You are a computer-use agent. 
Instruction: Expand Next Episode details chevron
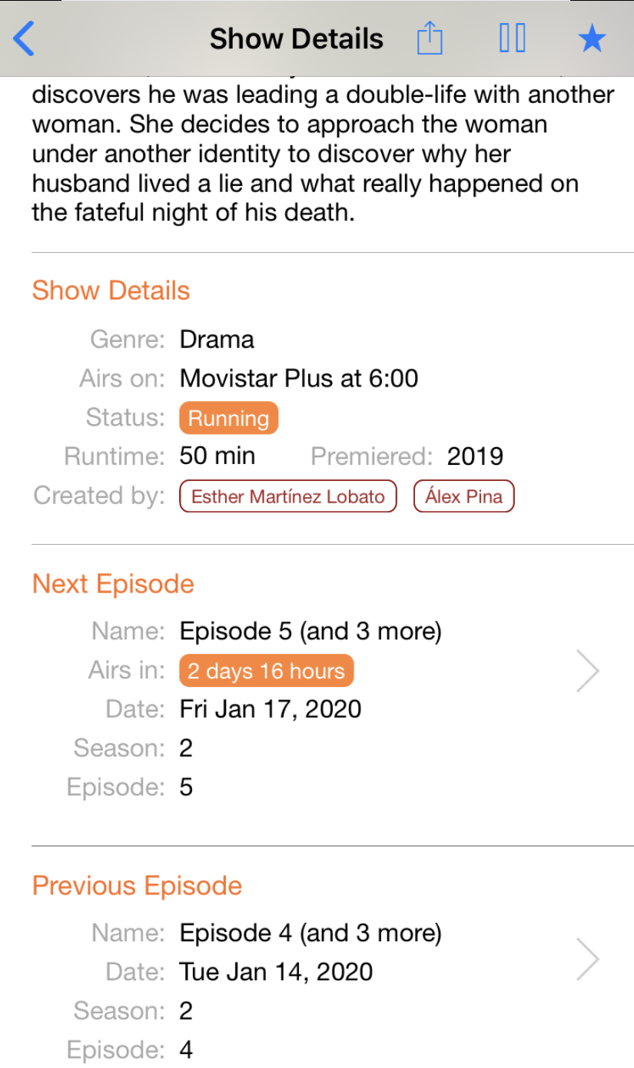pos(587,671)
